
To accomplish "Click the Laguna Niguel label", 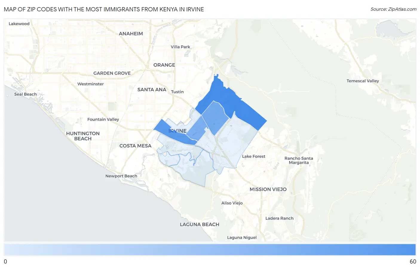I will point(242,238).
